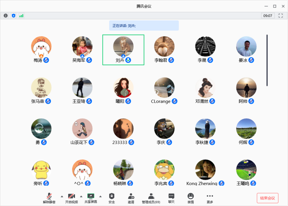Open the 更多 more options menu

[x=210, y=198]
